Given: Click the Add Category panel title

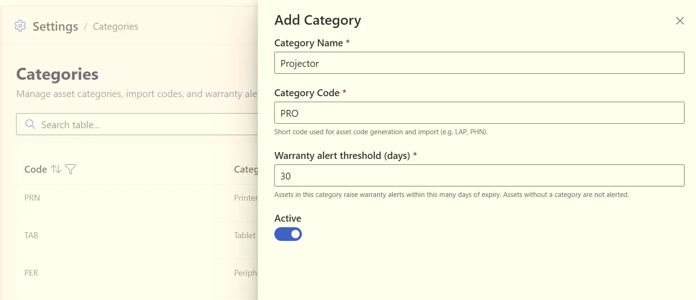Looking at the screenshot, I should pos(317,20).
